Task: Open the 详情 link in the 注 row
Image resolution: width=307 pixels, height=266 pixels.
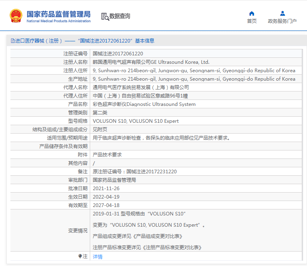Action: [97, 256]
